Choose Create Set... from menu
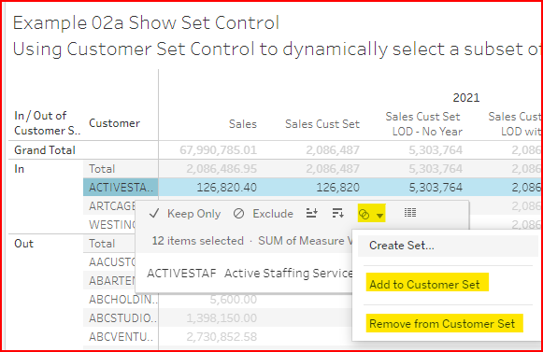543x352 pixels. tap(402, 246)
